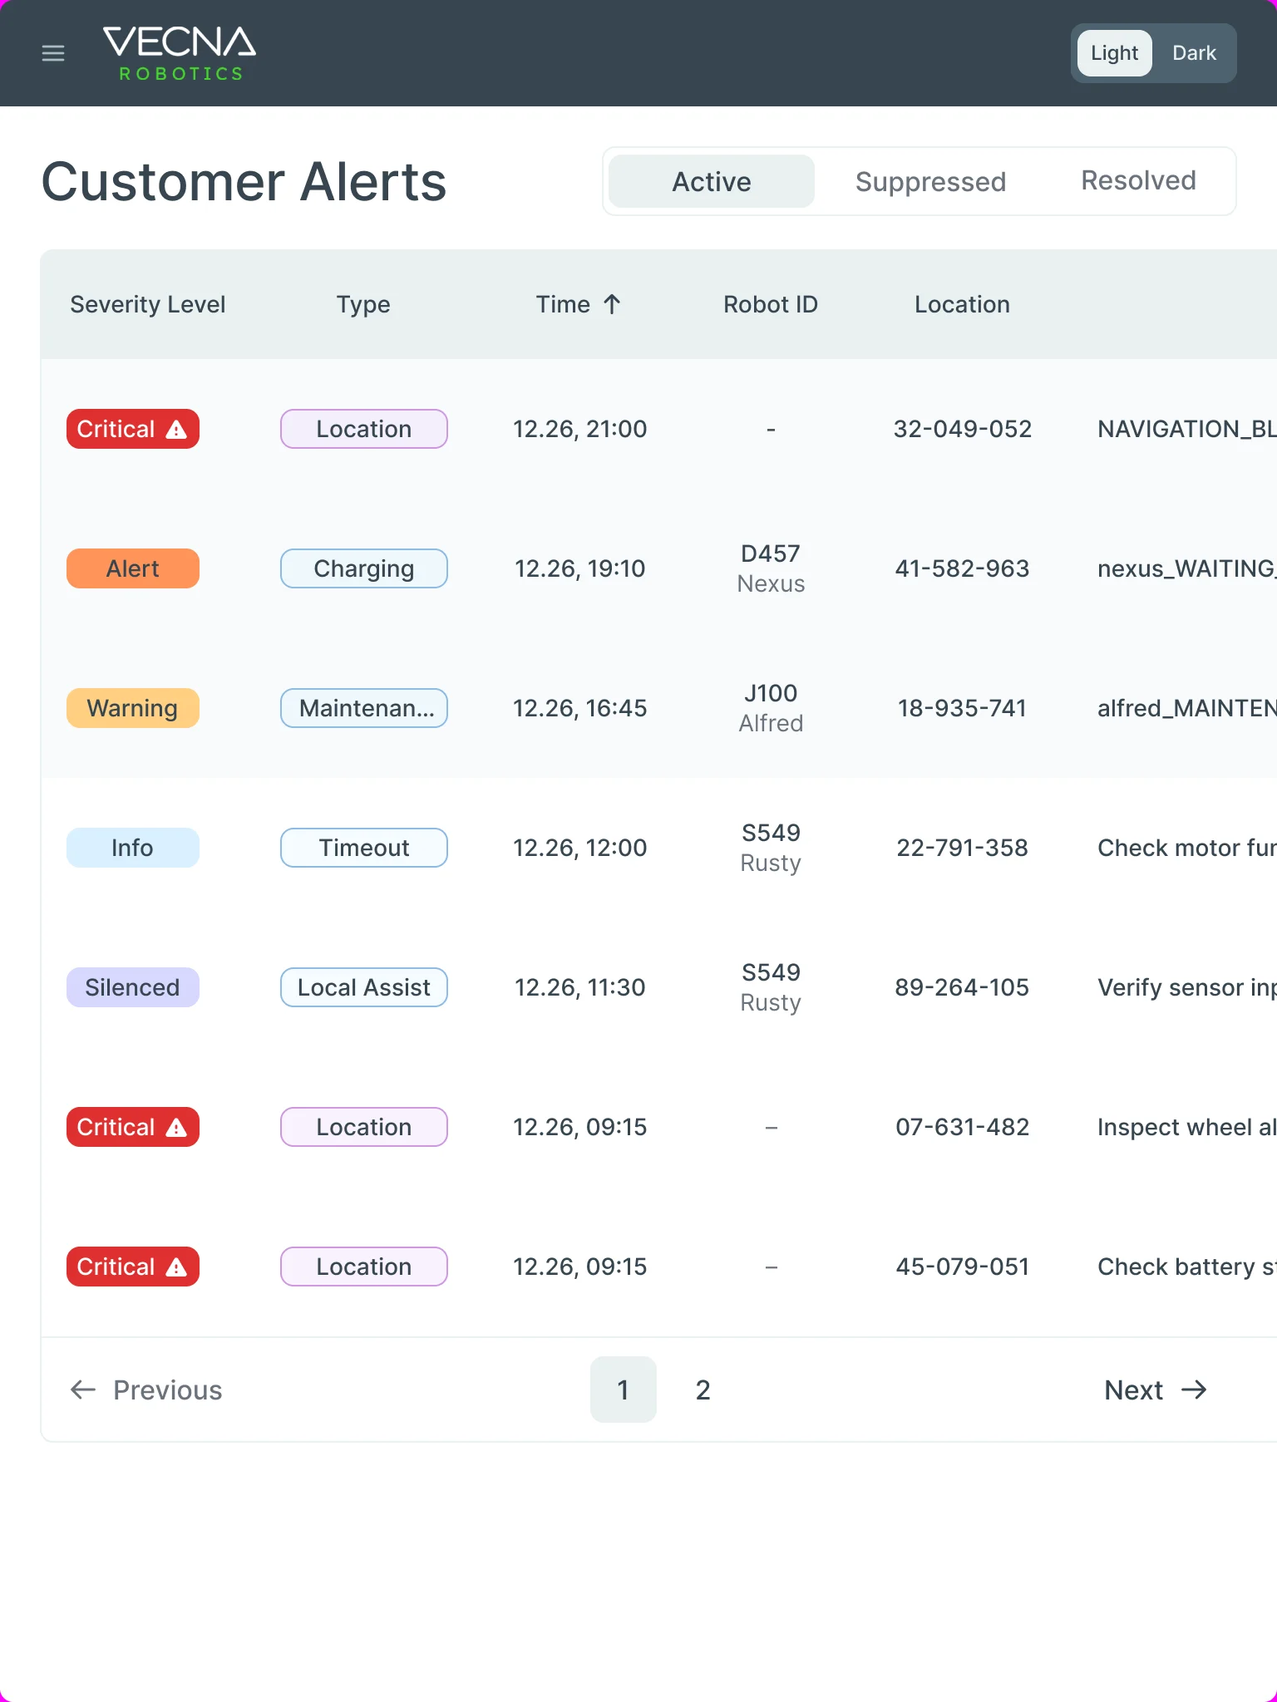Image resolution: width=1277 pixels, height=1702 pixels.
Task: Sort by the Time column label
Action: pyautogui.click(x=563, y=304)
